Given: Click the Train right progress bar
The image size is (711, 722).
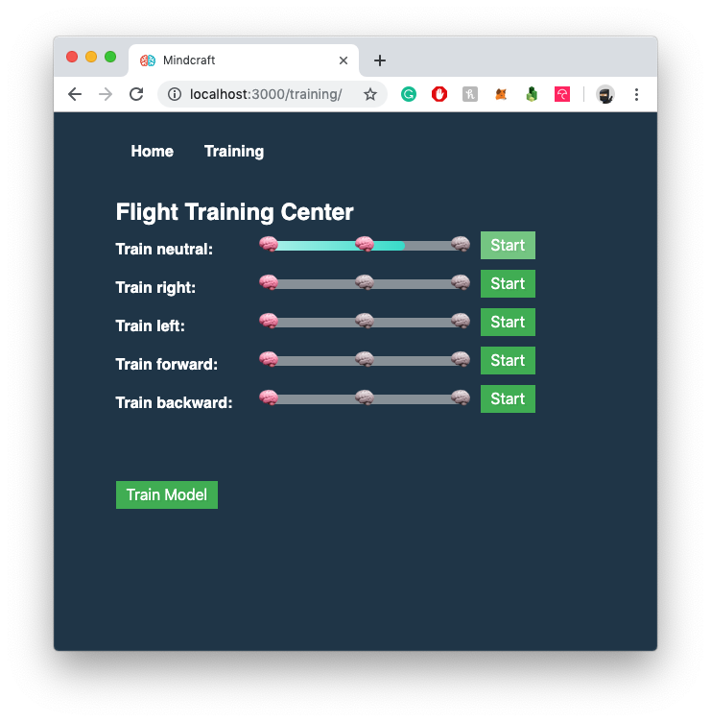Looking at the screenshot, I should (365, 283).
